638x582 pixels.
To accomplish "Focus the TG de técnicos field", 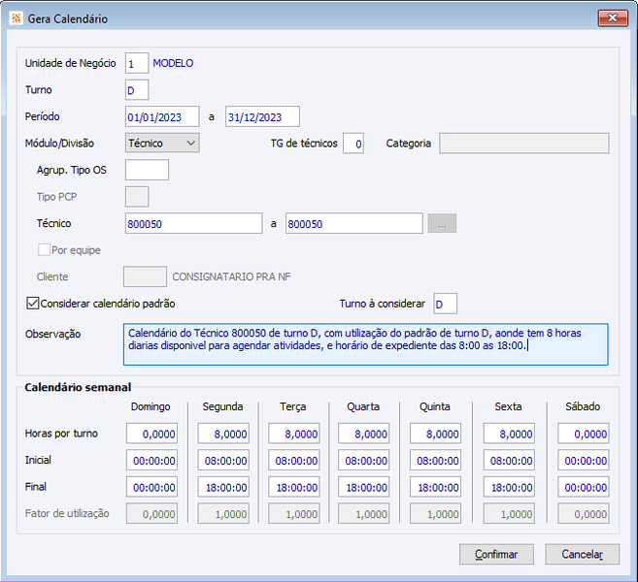I will (x=353, y=144).
